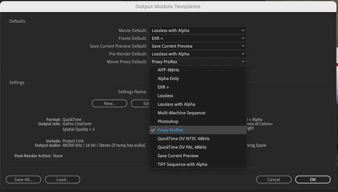Select TIFF Sequence with Alpha
The image size is (338, 192).
(x=198, y=164)
